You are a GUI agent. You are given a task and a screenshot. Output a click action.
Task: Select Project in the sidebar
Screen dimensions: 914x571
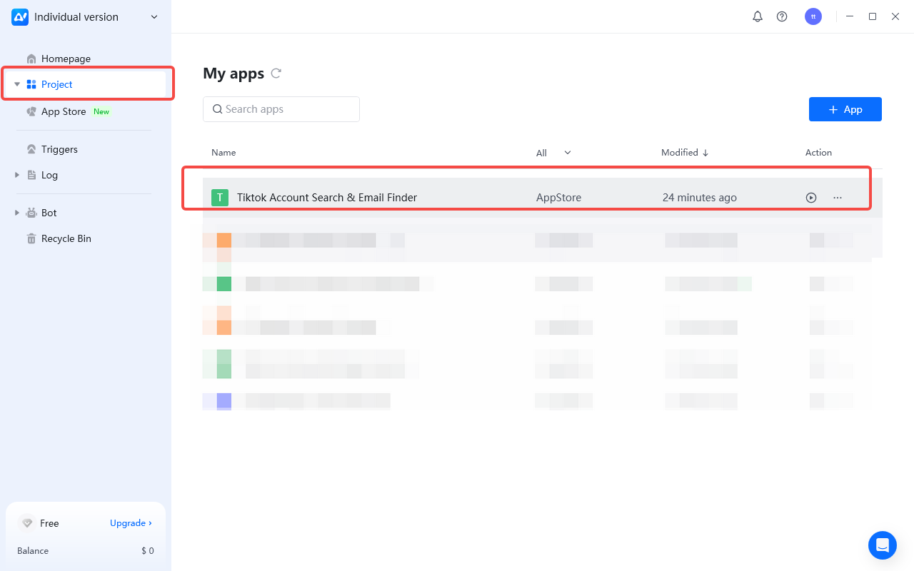86,84
